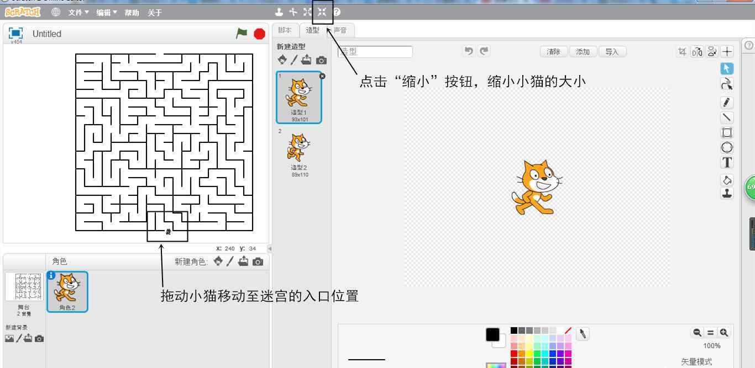The width and height of the screenshot is (755, 368).
Task: Click the red stop button
Action: coord(259,34)
